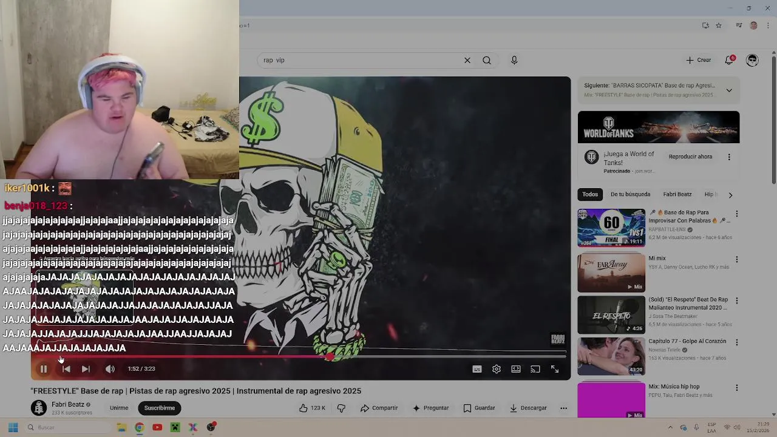777x437 pixels.
Task: Share video via Compartir
Action: 379,408
